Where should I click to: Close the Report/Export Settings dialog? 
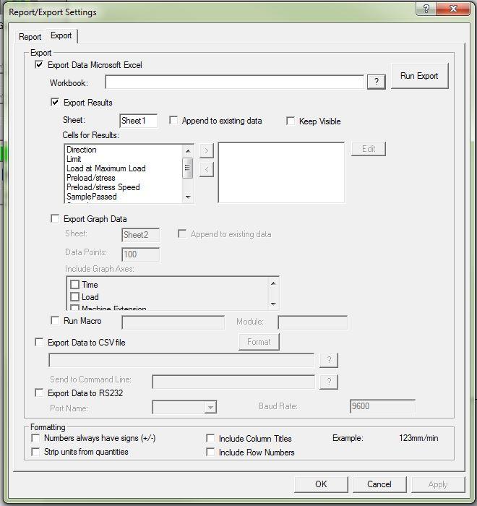(x=453, y=9)
